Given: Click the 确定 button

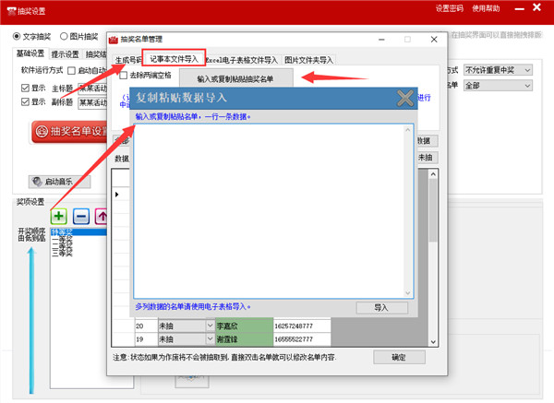Looking at the screenshot, I should tap(399, 357).
